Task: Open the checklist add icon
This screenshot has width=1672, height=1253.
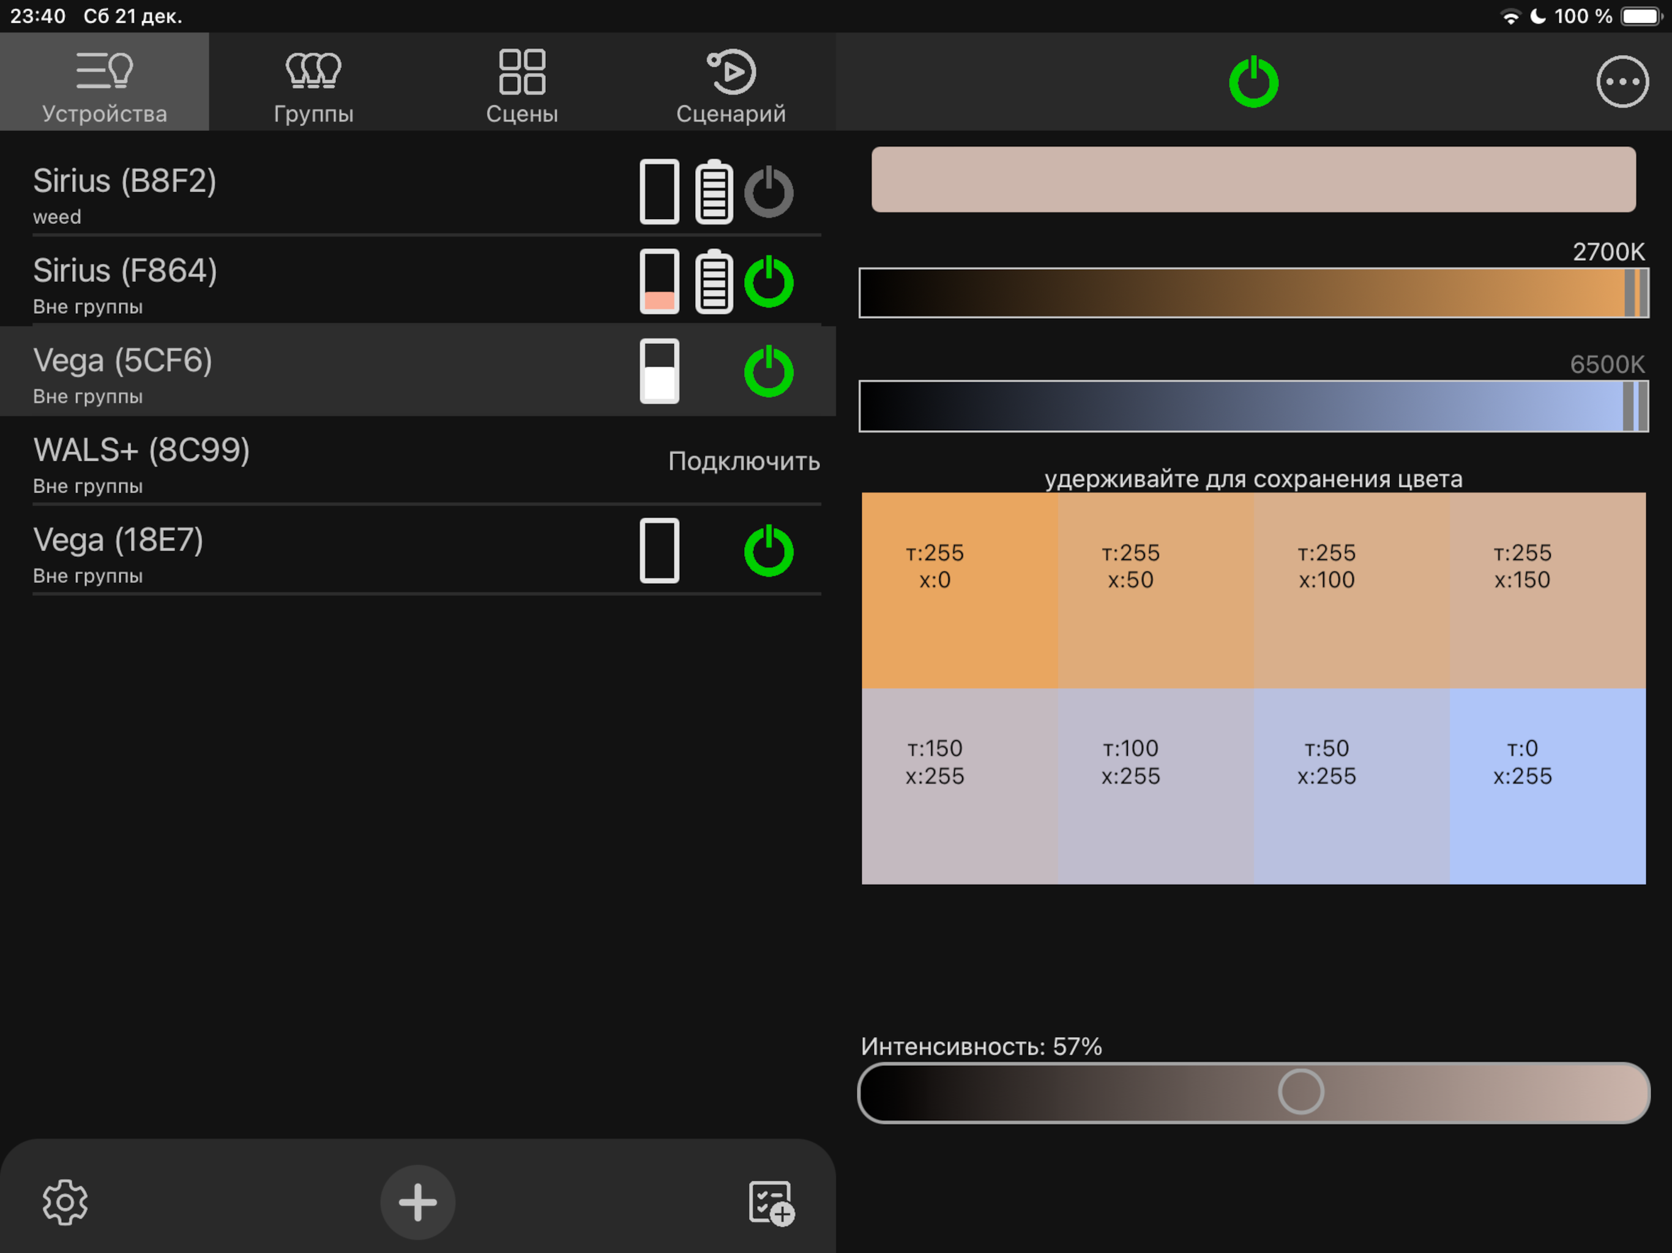Action: tap(771, 1203)
